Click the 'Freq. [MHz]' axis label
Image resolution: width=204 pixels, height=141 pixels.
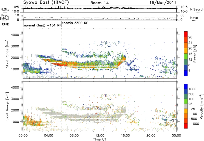5,17
